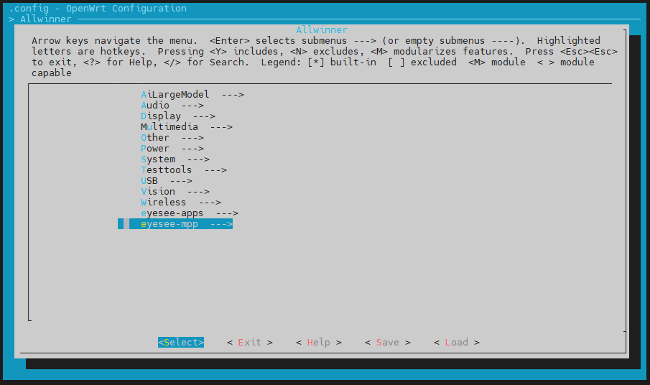Click the Allwinner dialog title
Screen dimensions: 650x385
click(x=321, y=30)
